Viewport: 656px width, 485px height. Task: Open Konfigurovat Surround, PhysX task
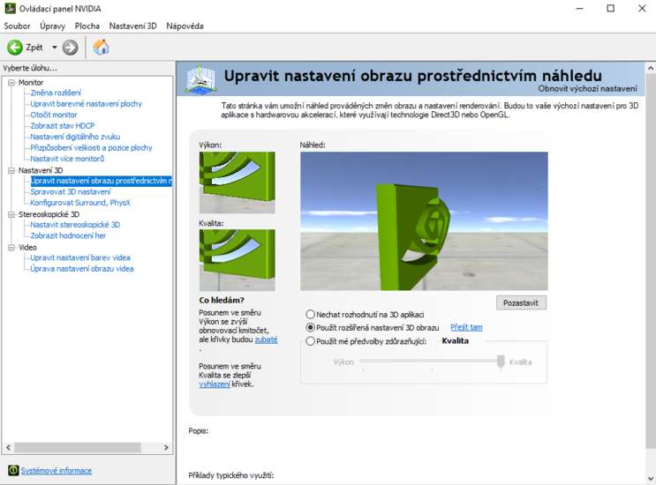coord(80,203)
